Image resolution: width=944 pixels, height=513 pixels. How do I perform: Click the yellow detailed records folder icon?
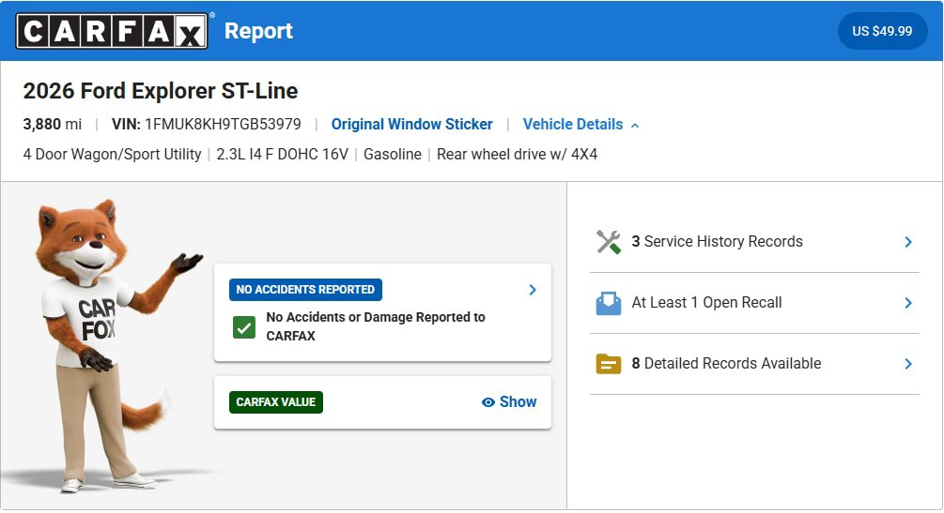[x=608, y=364]
